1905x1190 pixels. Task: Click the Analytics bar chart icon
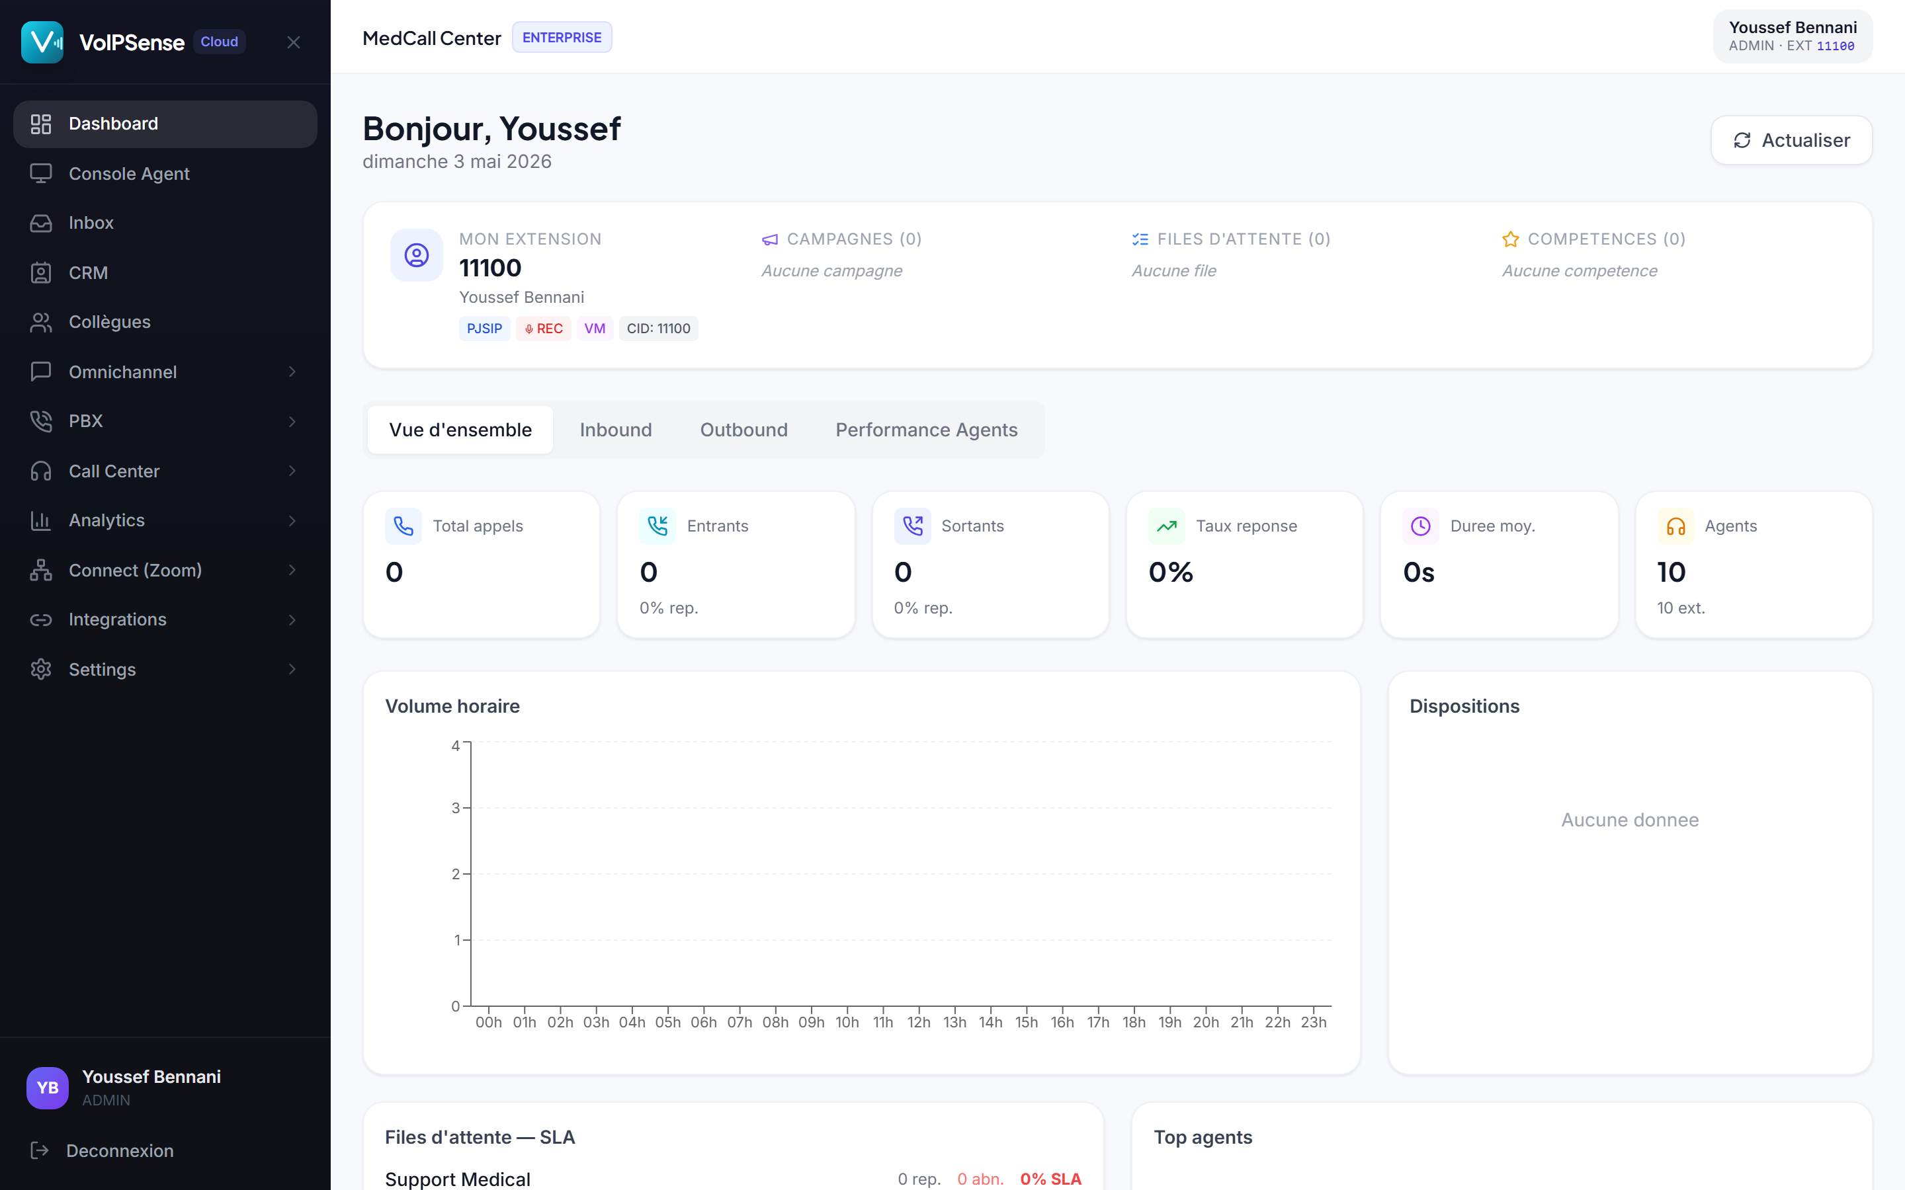(41, 520)
